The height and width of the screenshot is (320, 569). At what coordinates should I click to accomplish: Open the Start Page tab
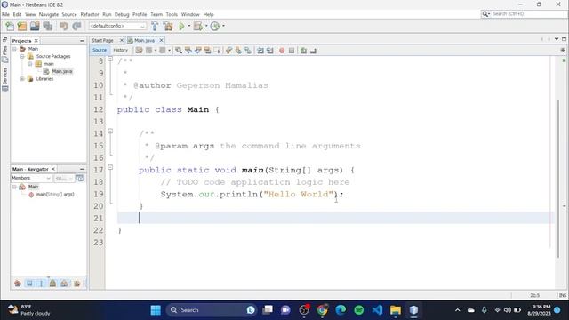pyautogui.click(x=103, y=41)
